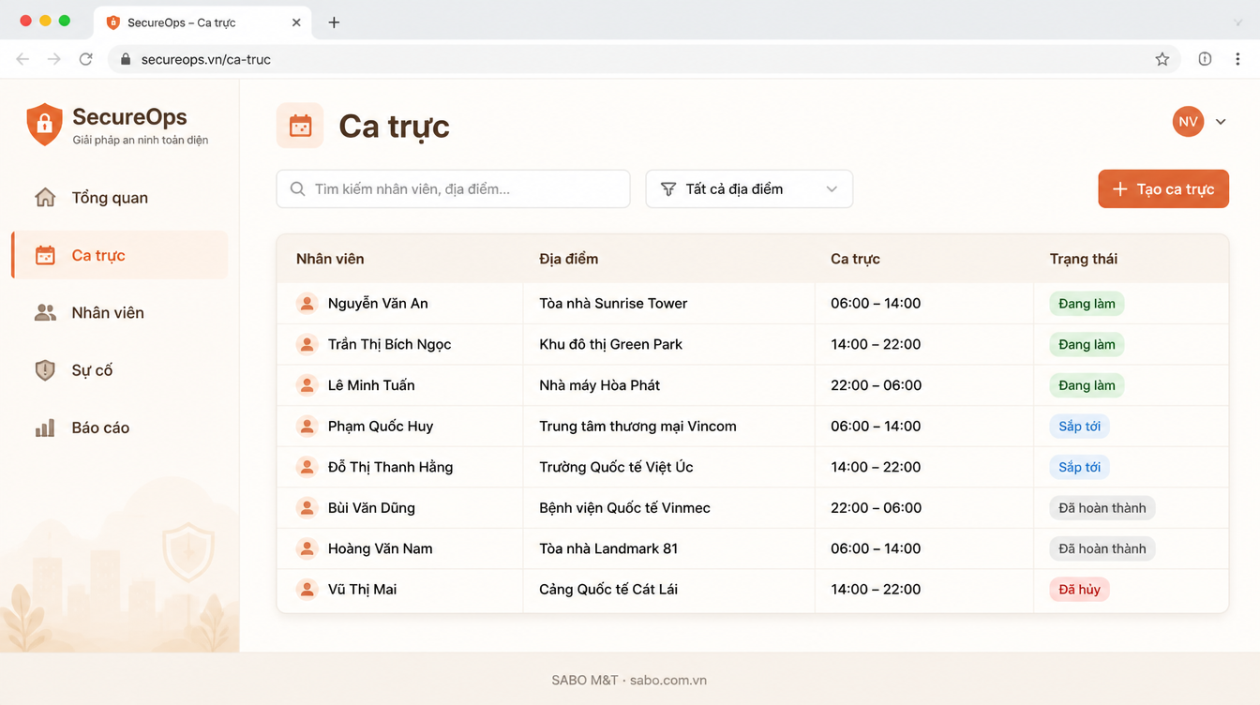Click the calendar icon beside Ca trực heading
Screen dimensions: 1260x705
coord(300,126)
